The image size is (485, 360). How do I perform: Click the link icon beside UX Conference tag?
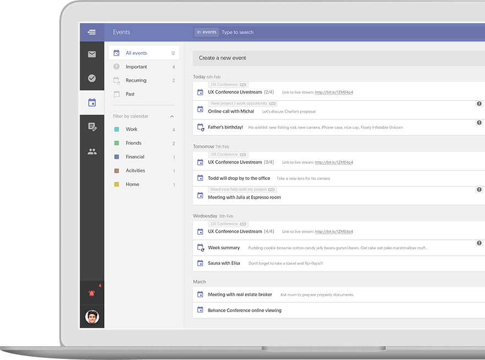click(x=243, y=85)
